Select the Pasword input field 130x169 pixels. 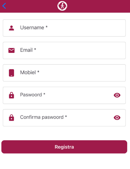(x=64, y=95)
